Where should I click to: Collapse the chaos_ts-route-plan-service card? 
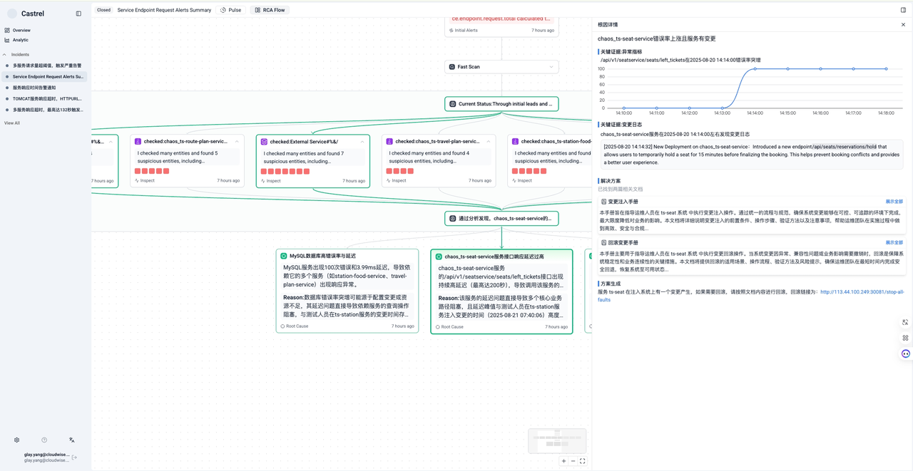tap(237, 142)
